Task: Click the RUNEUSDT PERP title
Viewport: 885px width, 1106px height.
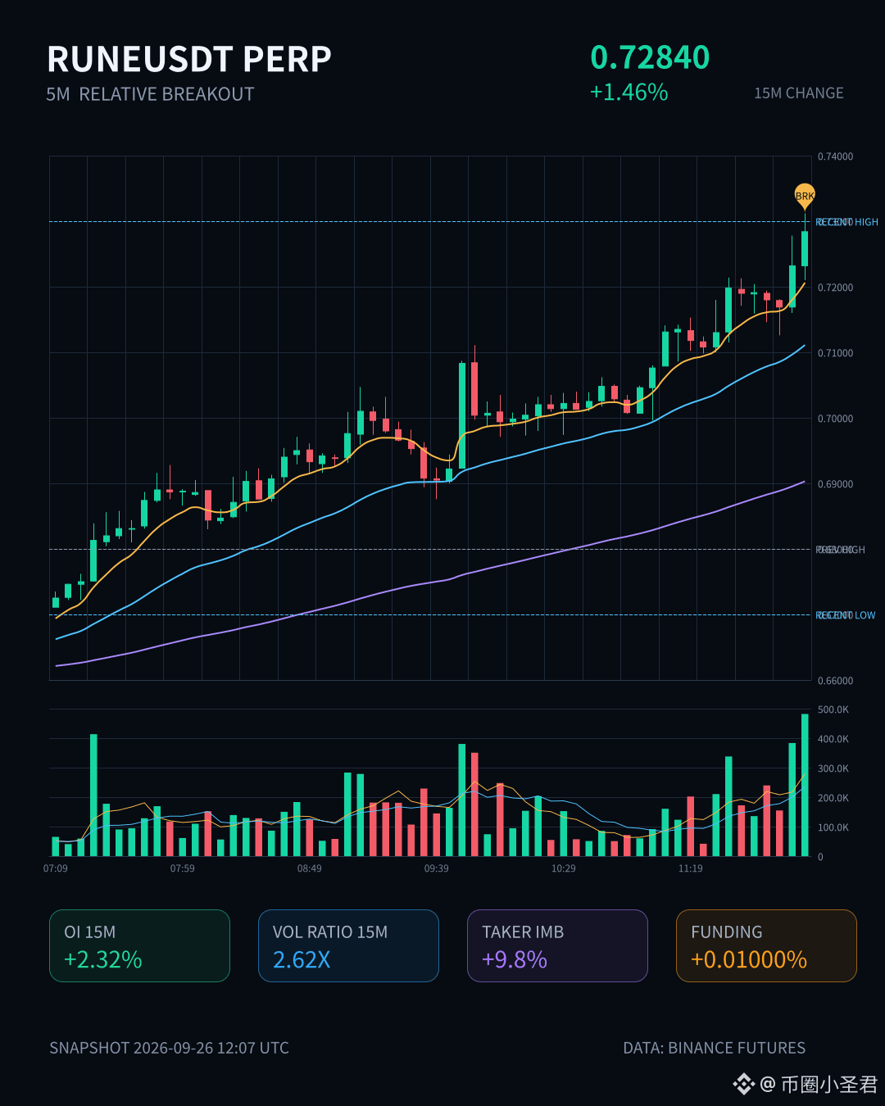Action: [x=189, y=59]
